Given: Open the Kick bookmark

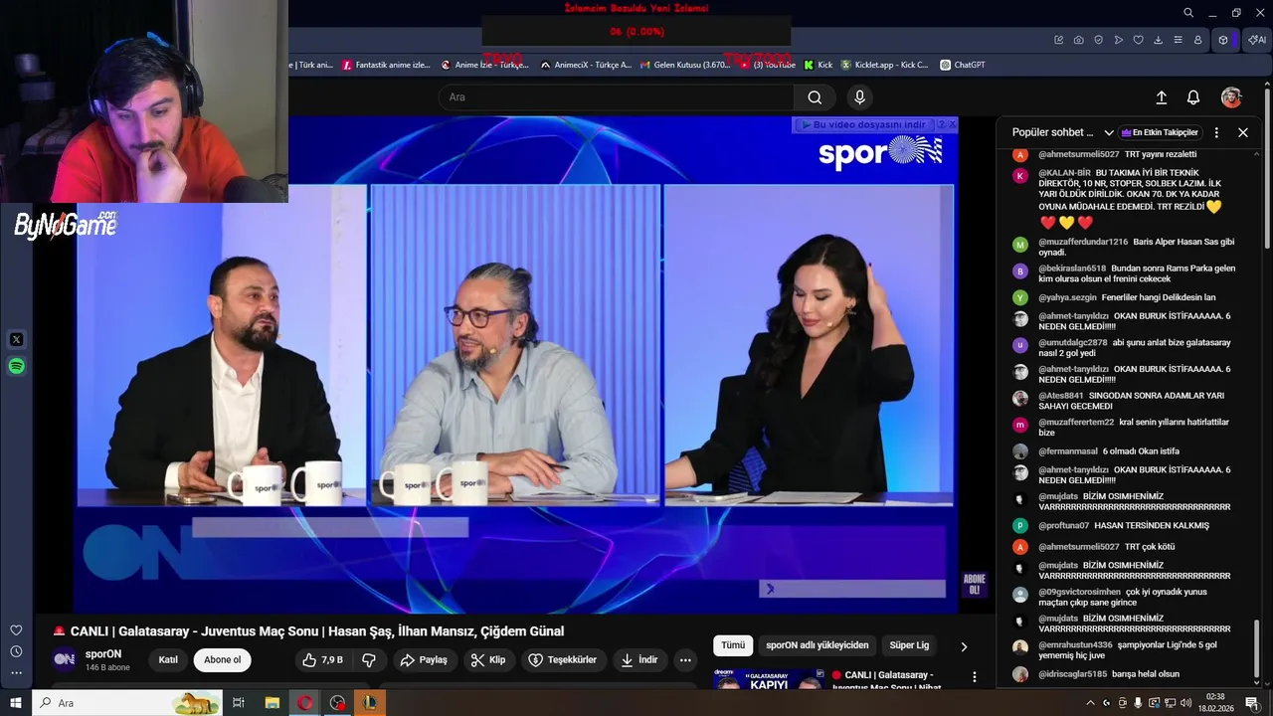Looking at the screenshot, I should pos(818,65).
